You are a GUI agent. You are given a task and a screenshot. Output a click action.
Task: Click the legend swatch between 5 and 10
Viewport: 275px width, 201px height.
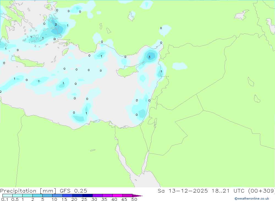pos(48,196)
